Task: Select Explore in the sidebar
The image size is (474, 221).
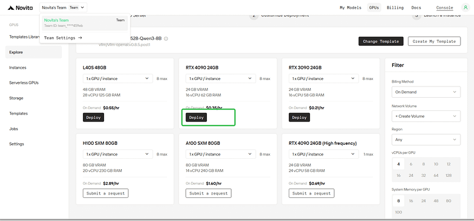Action: click(34, 52)
